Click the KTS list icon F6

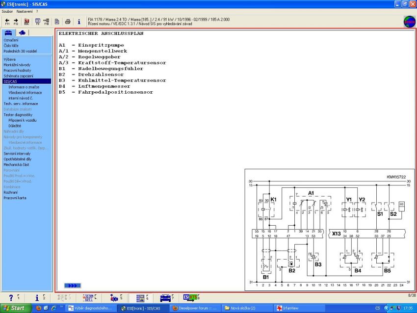(140, 298)
